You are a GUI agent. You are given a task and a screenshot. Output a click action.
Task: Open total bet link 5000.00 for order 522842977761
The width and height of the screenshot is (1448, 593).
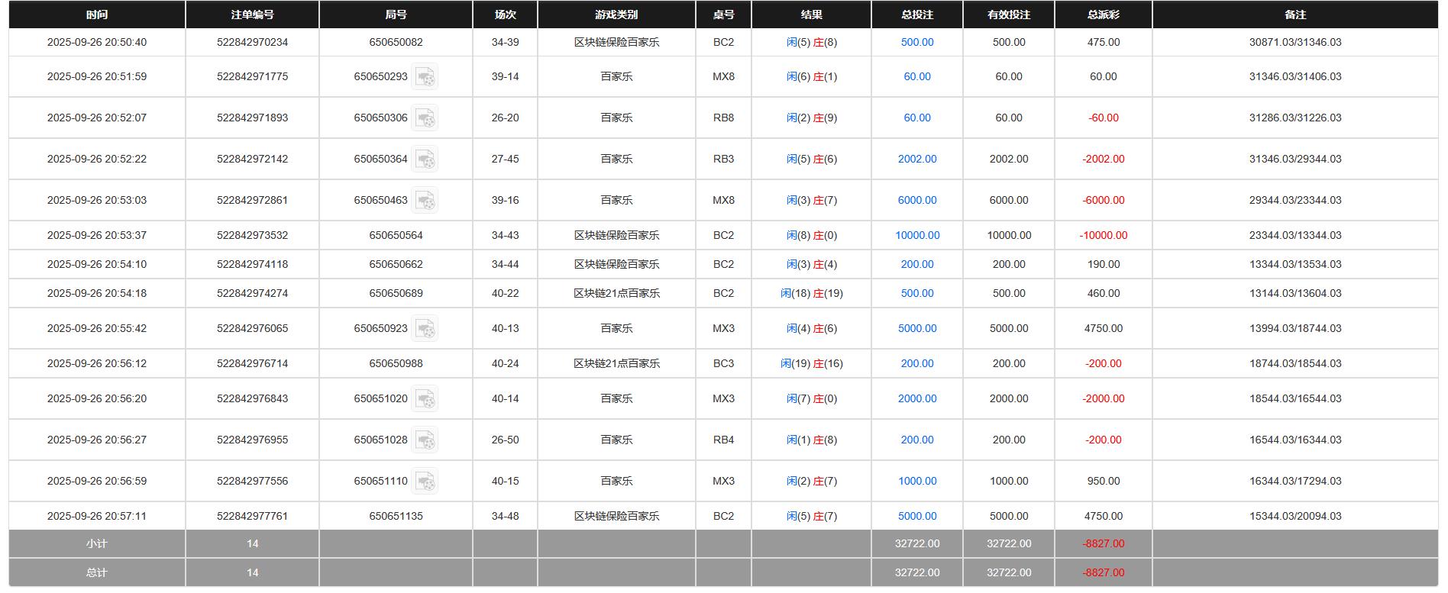click(x=917, y=516)
